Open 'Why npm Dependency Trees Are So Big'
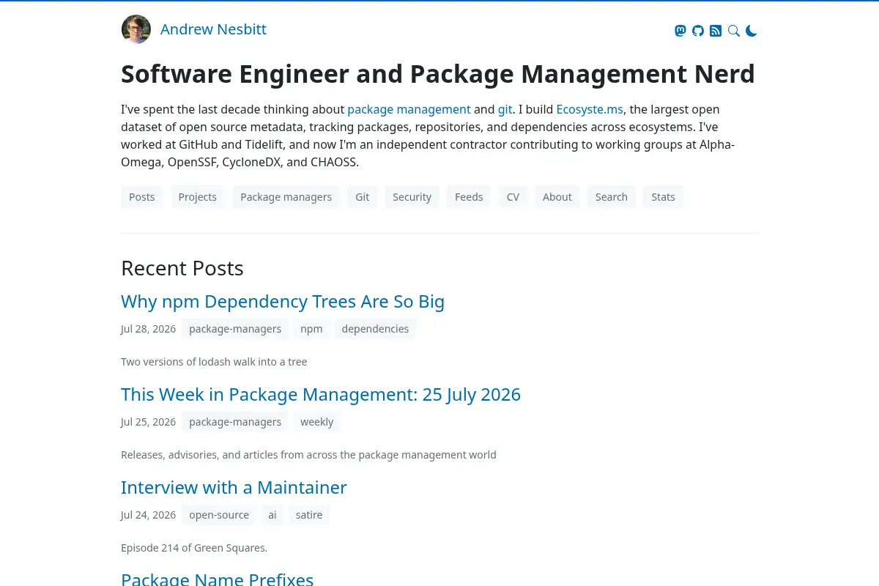The image size is (879, 586). coord(283,302)
